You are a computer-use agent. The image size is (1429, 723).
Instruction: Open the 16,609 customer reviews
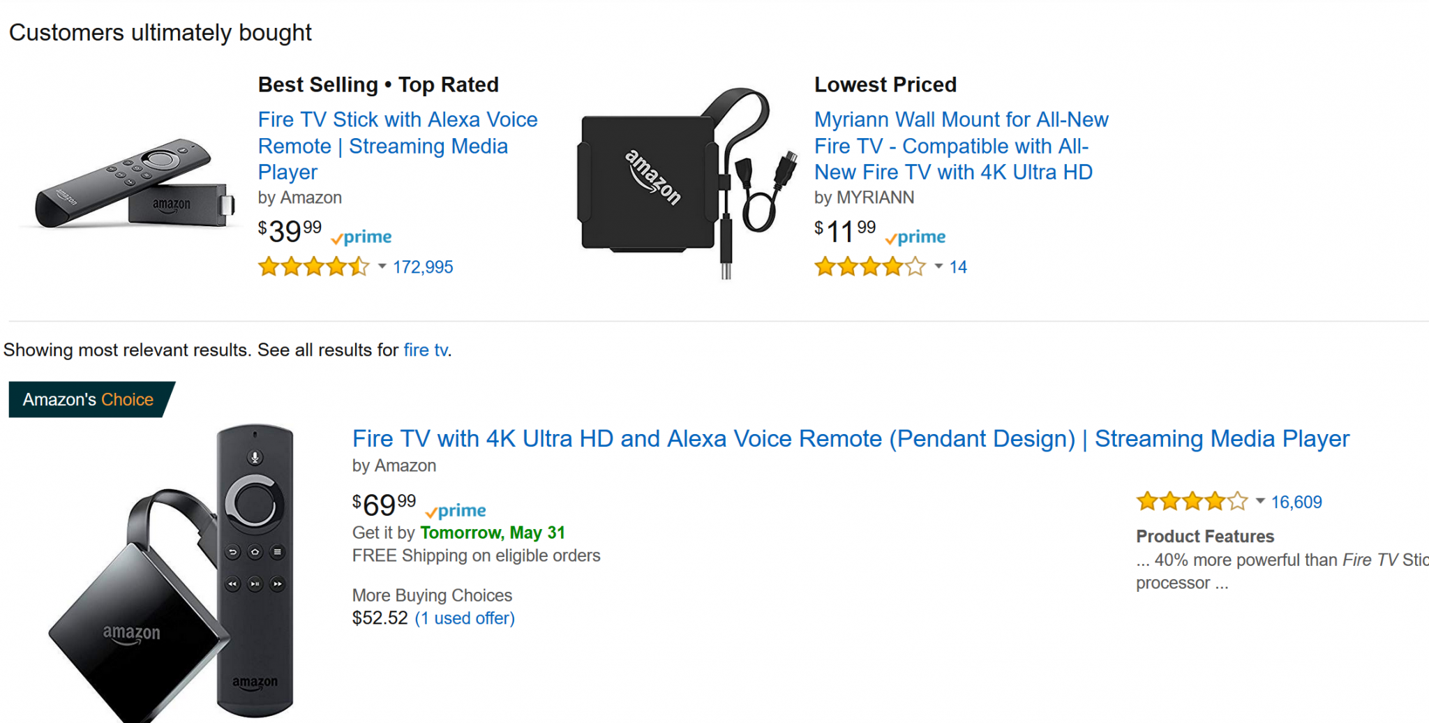point(1296,502)
